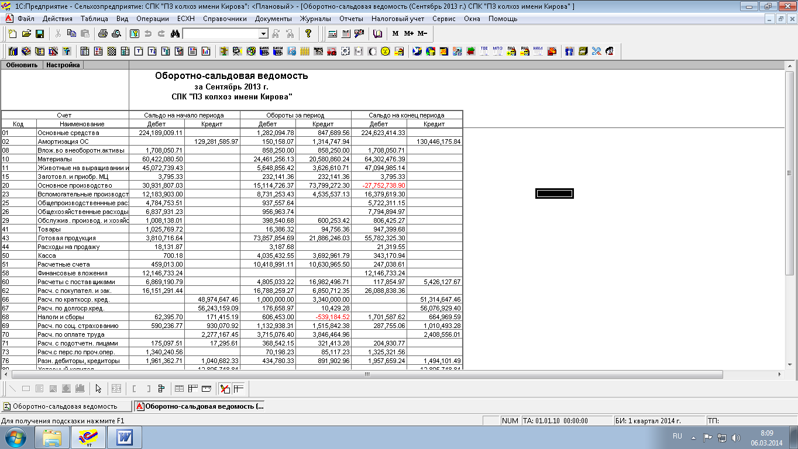Screen dimensions: 798x449
Task: Click cell value 224,189,009.11
Action: point(161,133)
